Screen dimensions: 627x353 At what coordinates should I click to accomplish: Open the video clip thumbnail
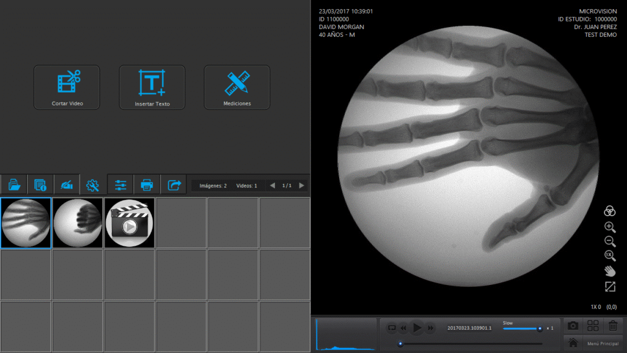pyautogui.click(x=129, y=223)
